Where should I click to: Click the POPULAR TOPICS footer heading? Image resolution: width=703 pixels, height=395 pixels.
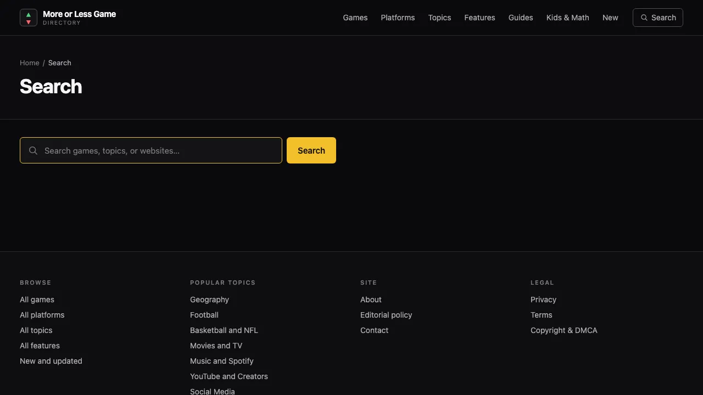pos(222,283)
